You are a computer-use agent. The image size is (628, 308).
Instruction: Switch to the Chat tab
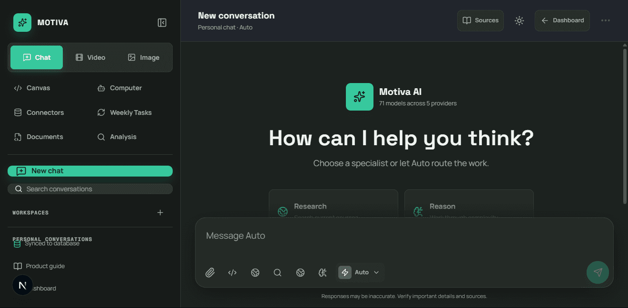point(37,57)
